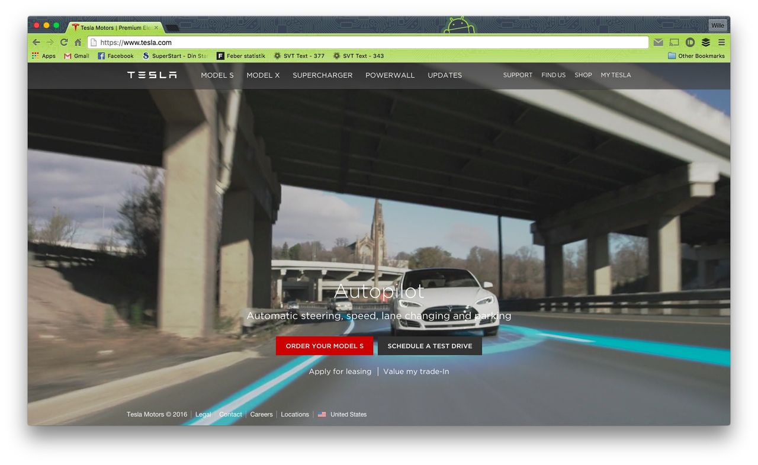The height and width of the screenshot is (465, 758).
Task: Go to SUPERCHARGER page
Action: click(x=322, y=75)
